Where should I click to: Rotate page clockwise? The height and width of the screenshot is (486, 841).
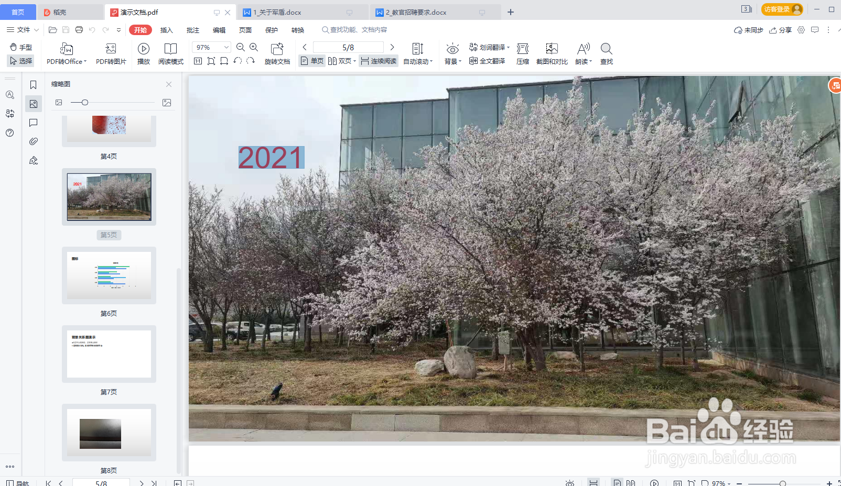pos(251,61)
